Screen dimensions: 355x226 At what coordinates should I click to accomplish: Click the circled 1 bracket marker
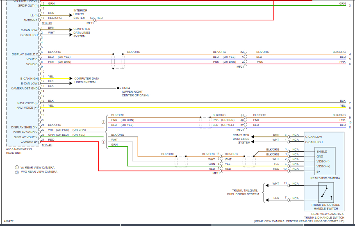click(103, 142)
